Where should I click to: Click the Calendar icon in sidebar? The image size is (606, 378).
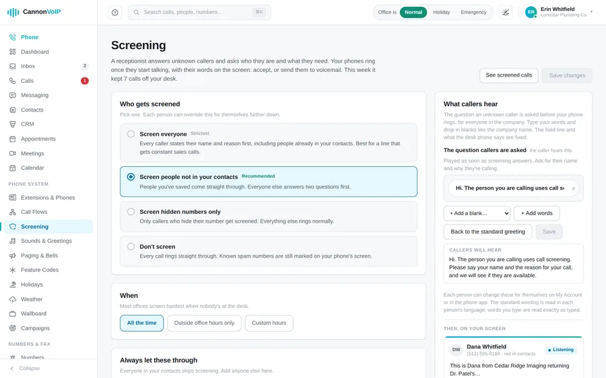click(13, 168)
